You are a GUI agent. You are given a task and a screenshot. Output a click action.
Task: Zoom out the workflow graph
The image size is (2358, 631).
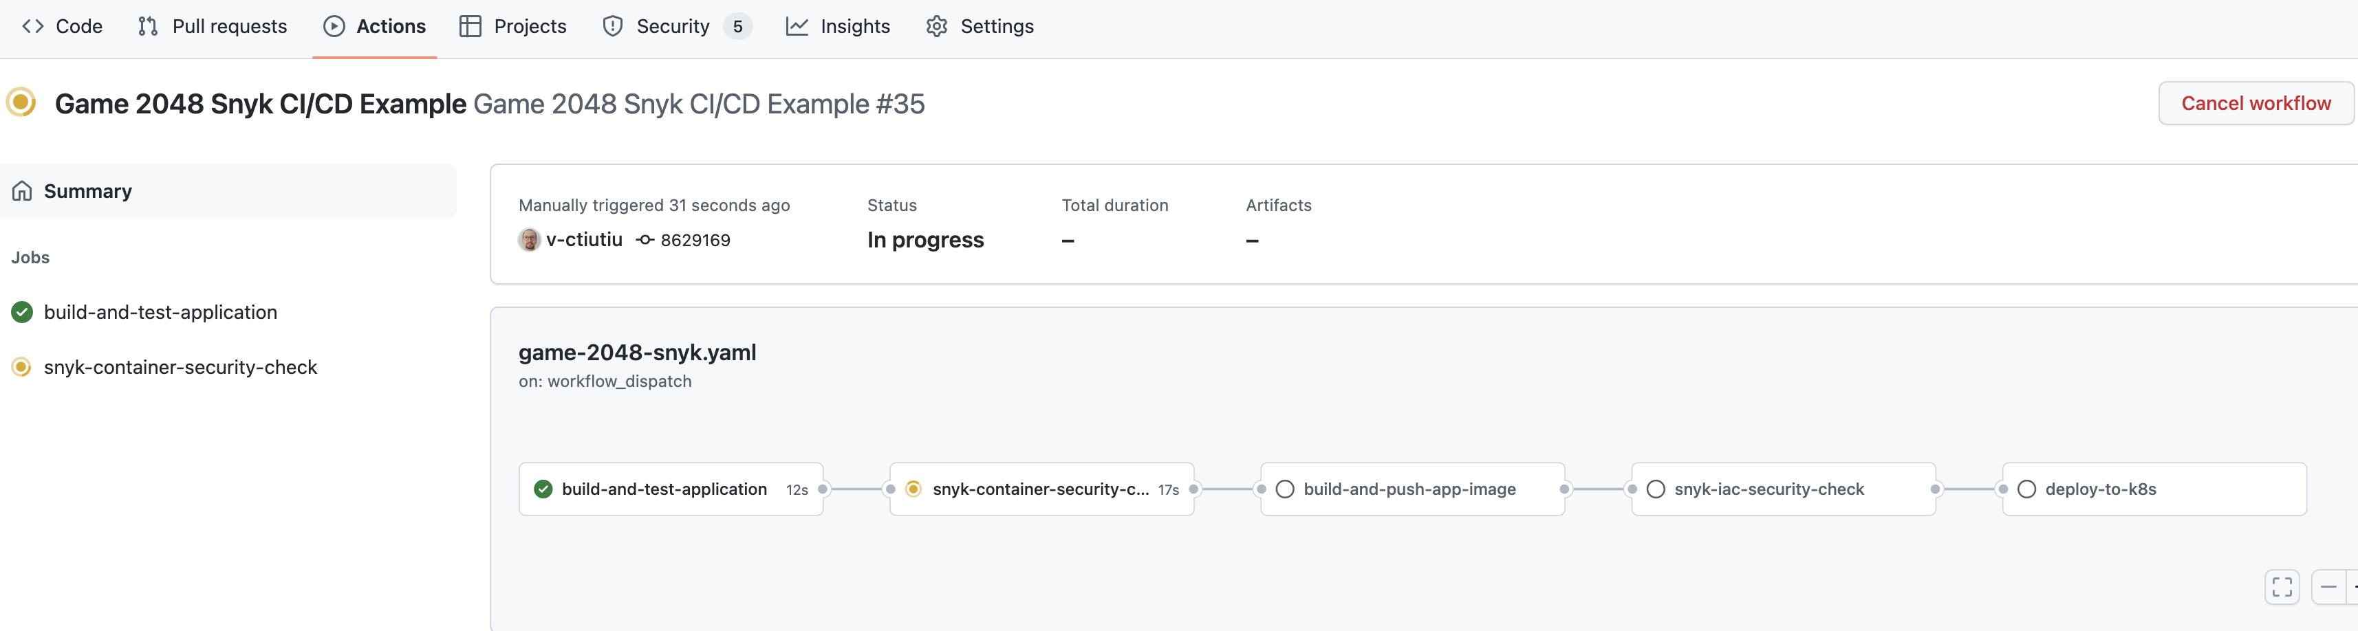click(2328, 586)
